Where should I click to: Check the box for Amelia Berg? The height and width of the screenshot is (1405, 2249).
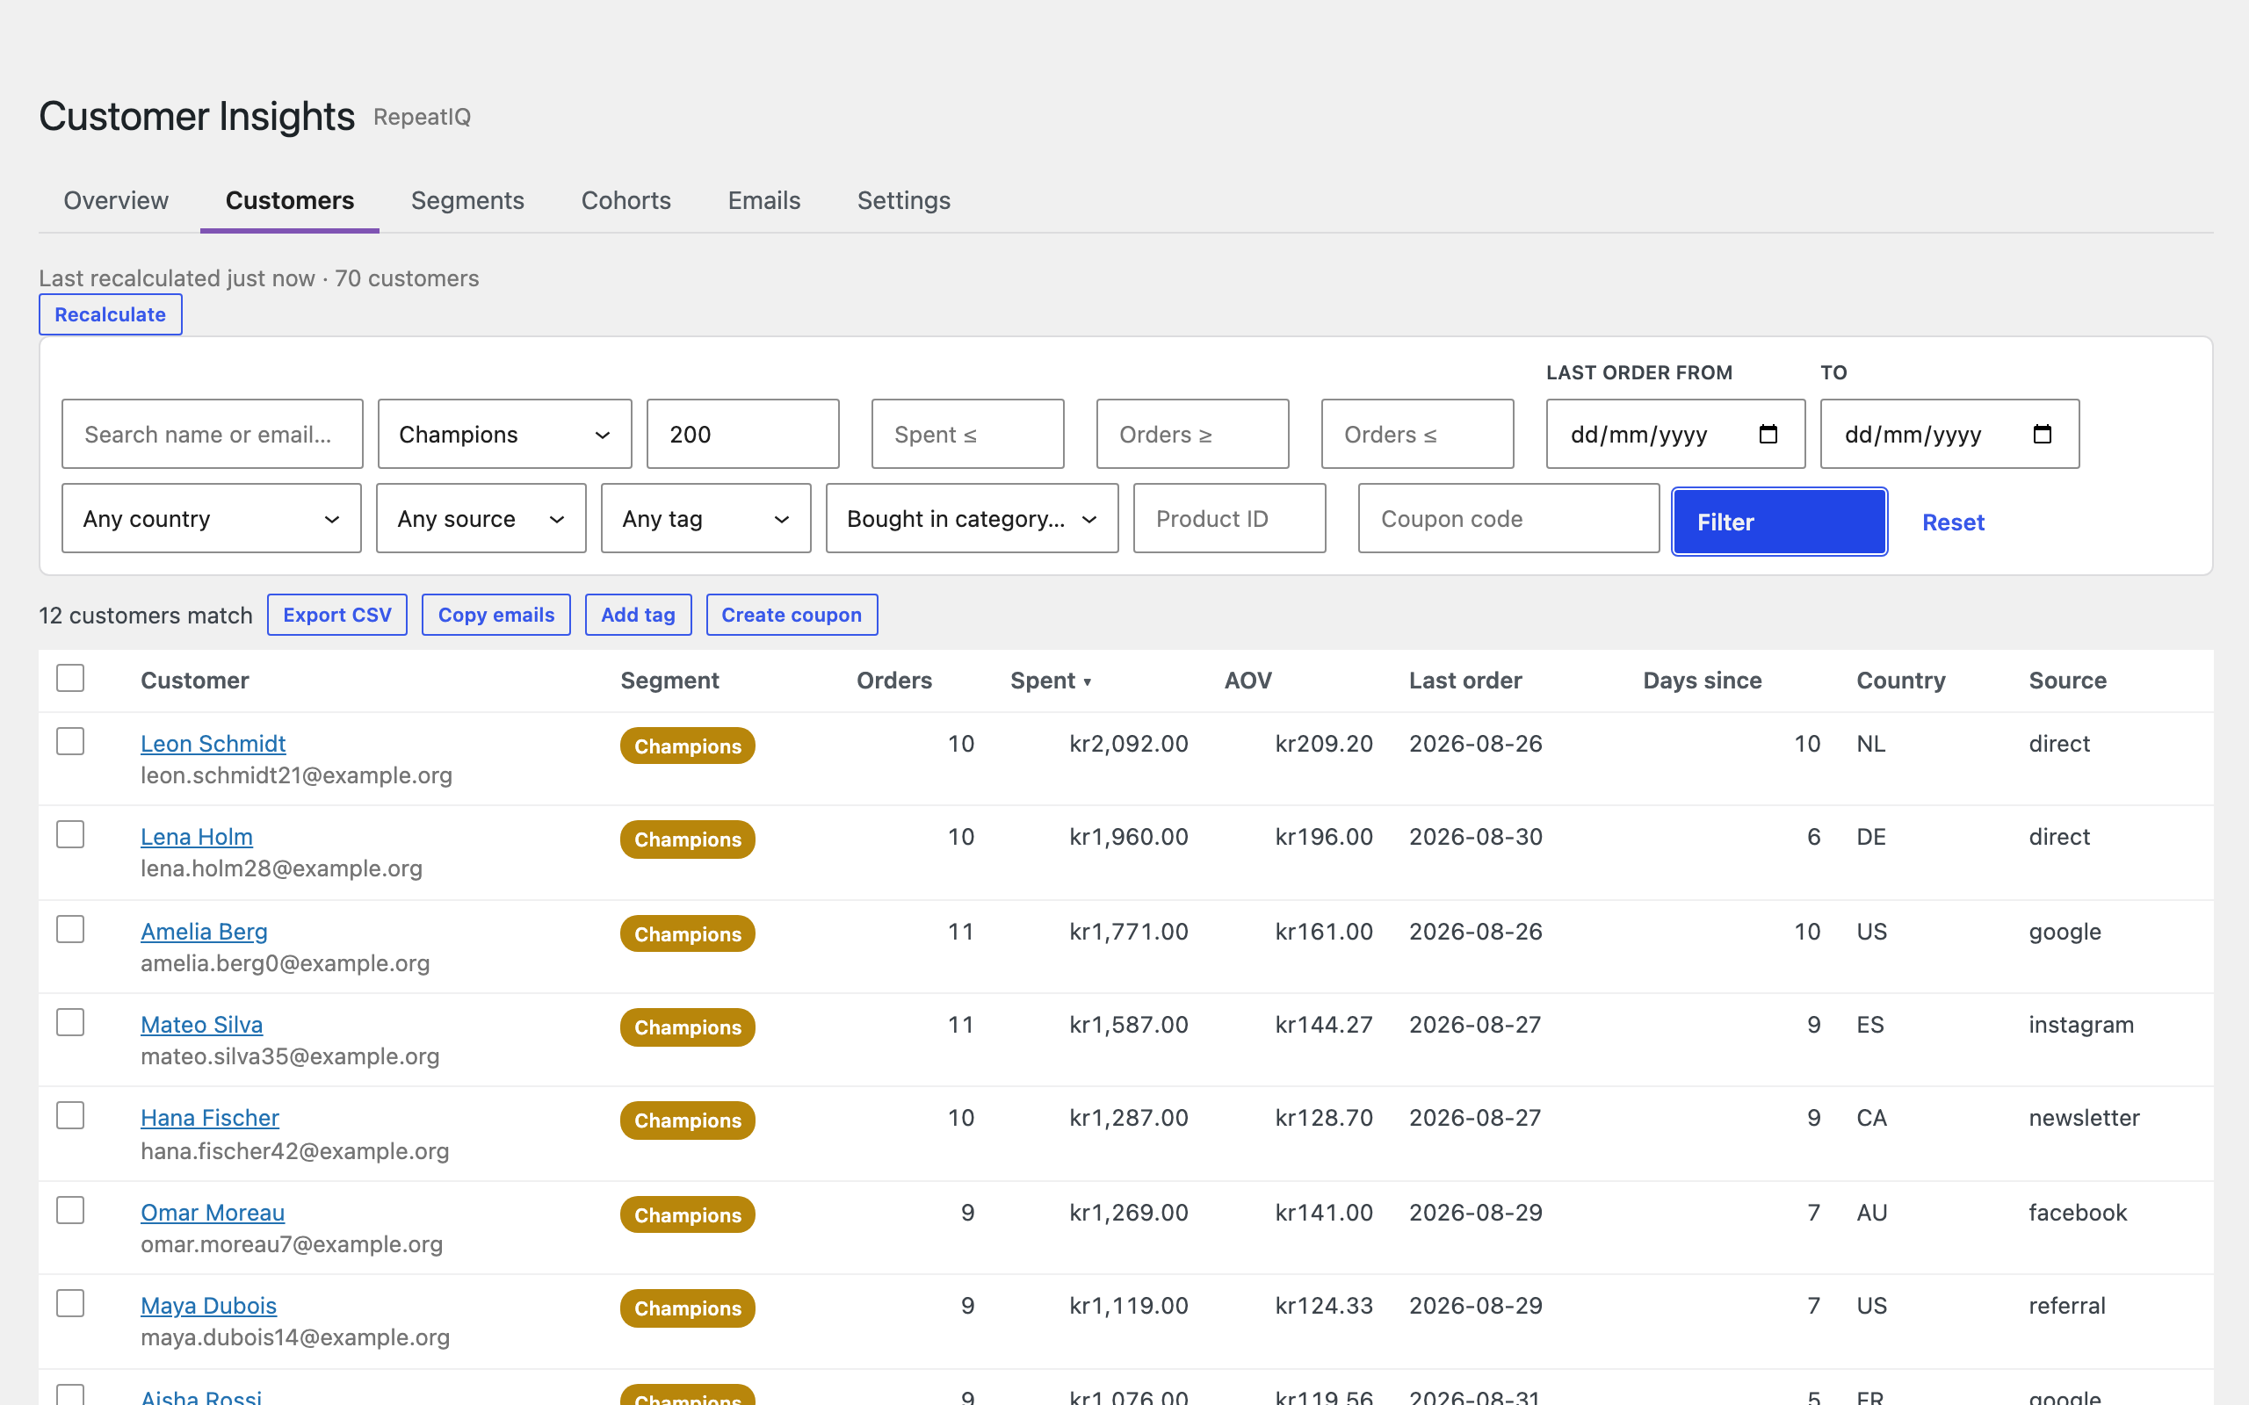pos(70,929)
